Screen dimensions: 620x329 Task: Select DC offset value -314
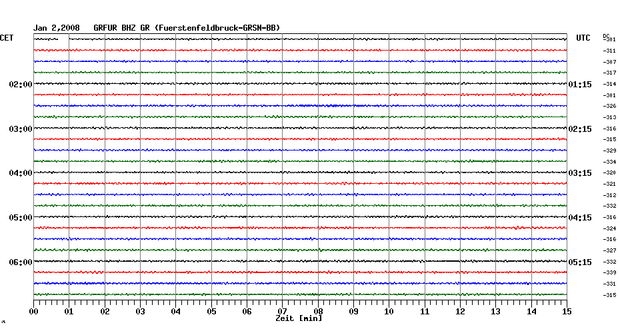[609, 85]
